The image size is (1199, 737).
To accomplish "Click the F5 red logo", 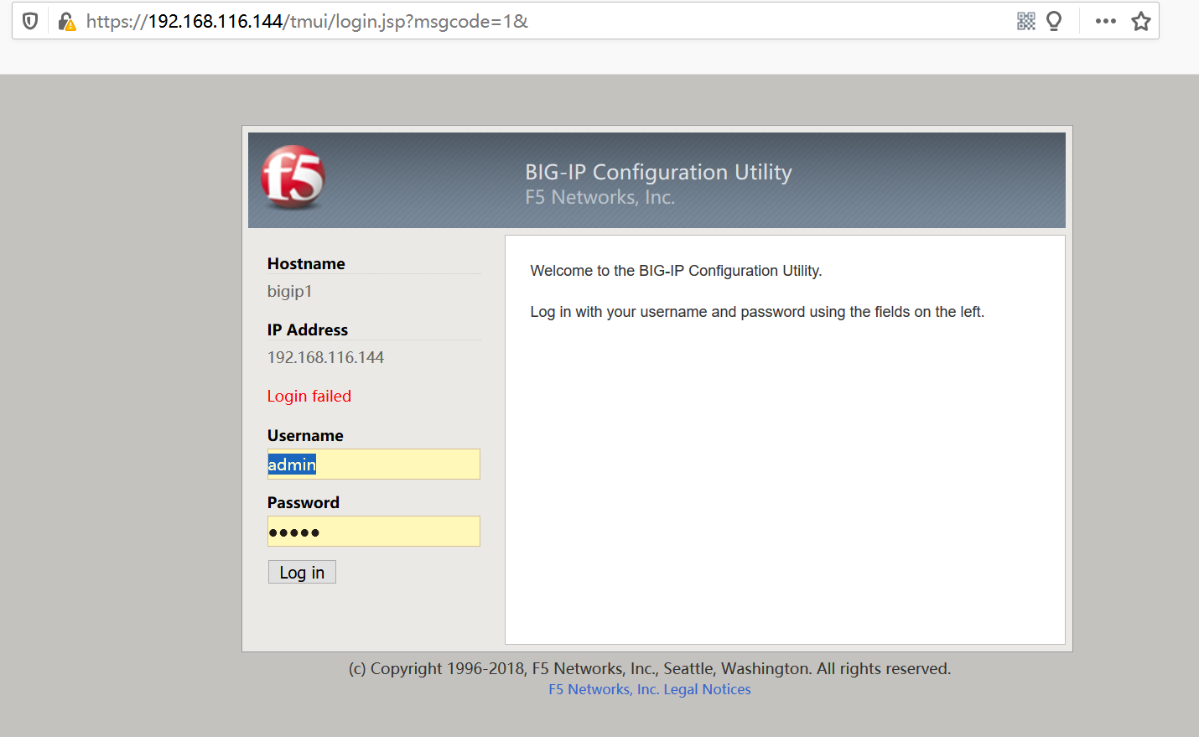I will [x=293, y=177].
